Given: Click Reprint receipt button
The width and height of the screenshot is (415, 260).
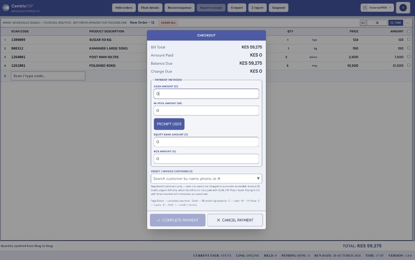Looking at the screenshot, I should tap(211, 8).
